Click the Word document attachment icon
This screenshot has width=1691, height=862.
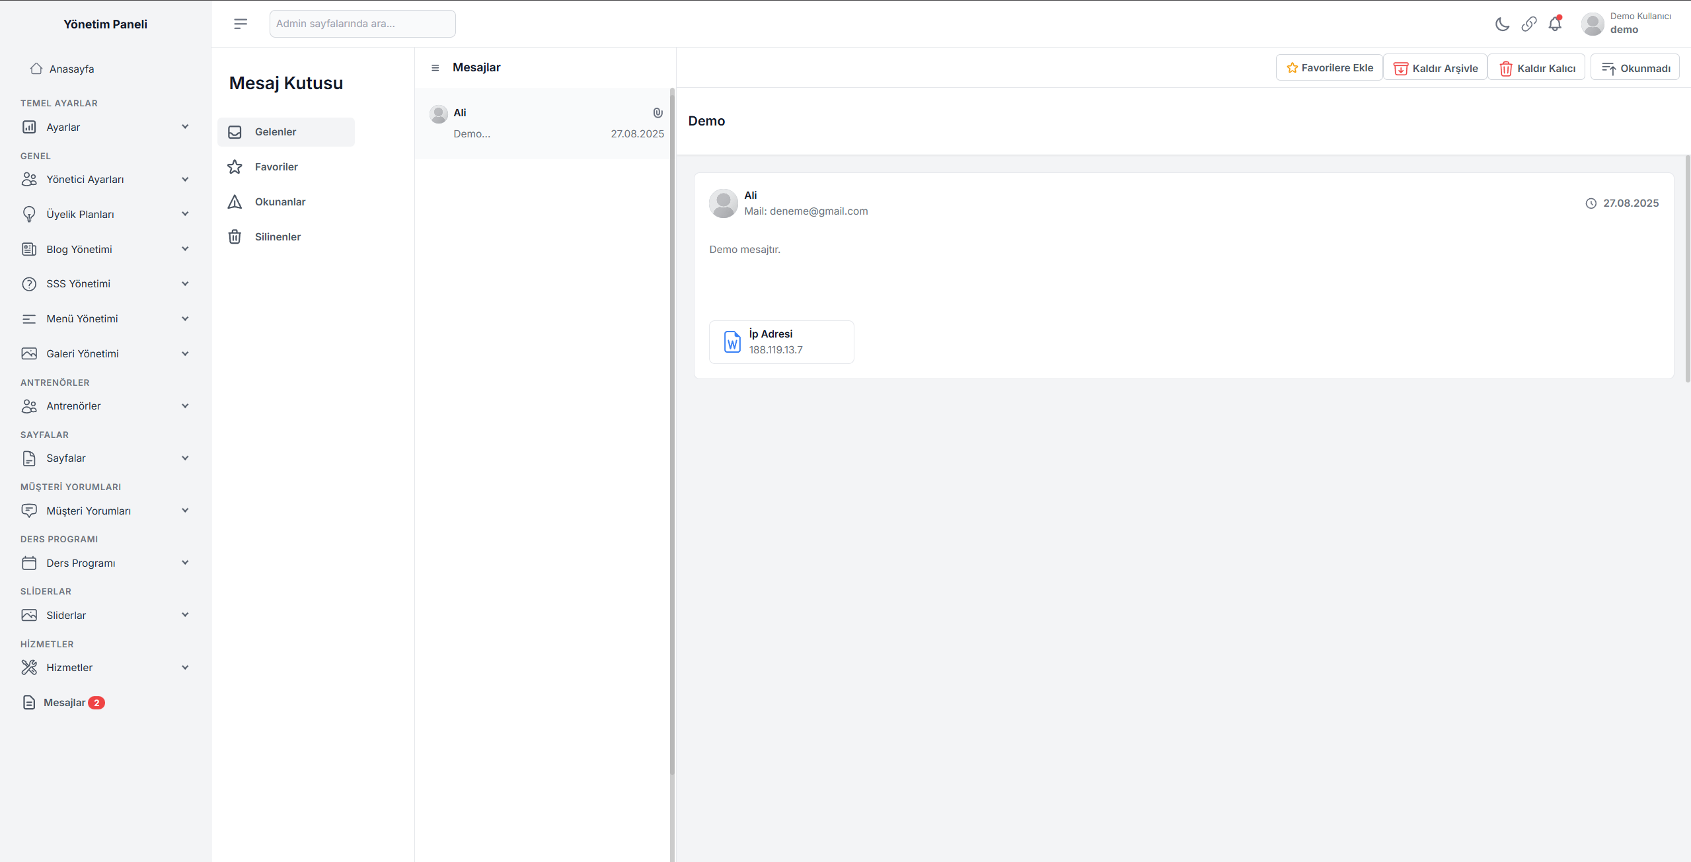click(732, 341)
